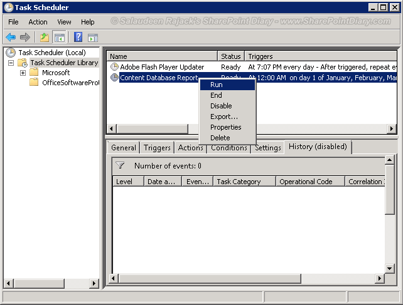Sort tasks by the Name column header
Screen dimensions: 403x305
click(x=162, y=56)
